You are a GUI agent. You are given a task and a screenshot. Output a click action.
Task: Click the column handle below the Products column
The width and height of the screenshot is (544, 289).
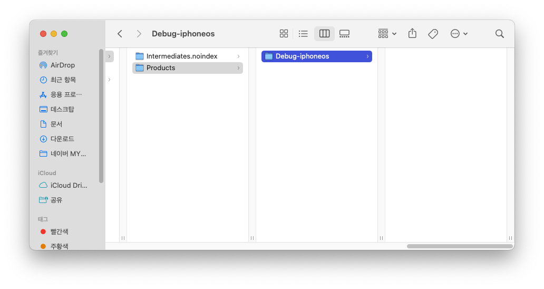pyautogui.click(x=252, y=238)
